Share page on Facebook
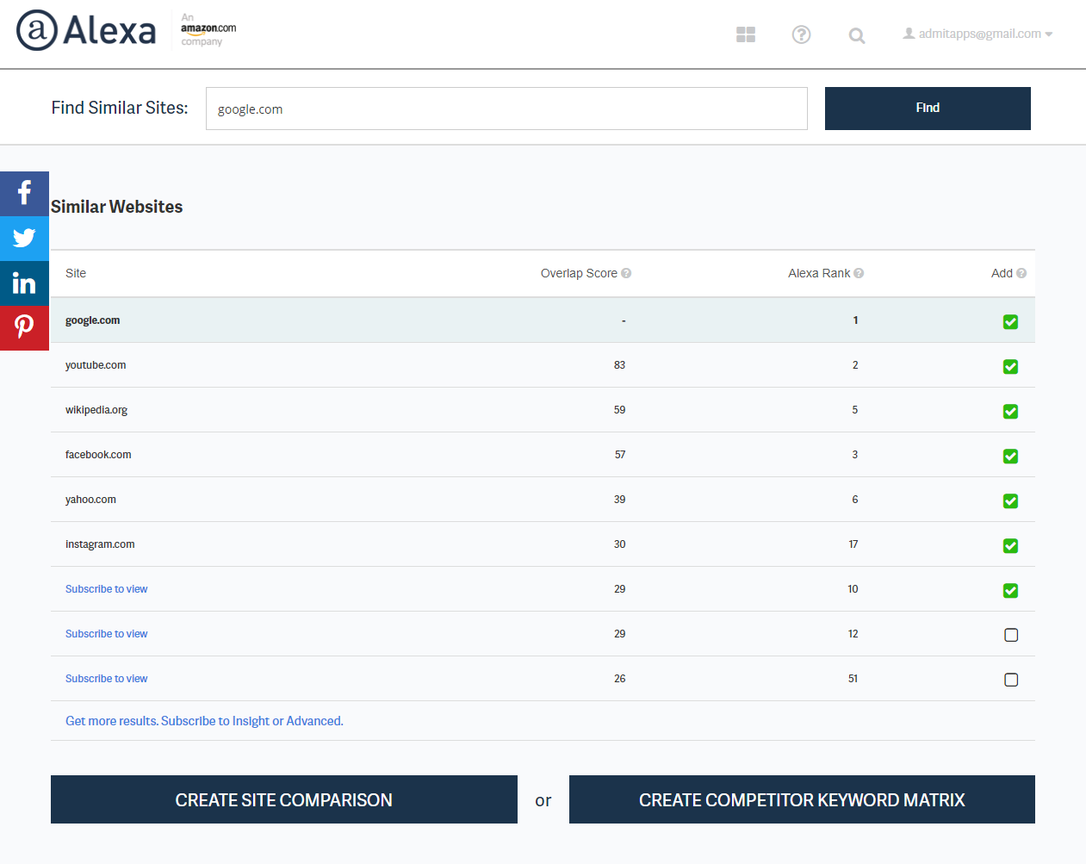 [24, 193]
